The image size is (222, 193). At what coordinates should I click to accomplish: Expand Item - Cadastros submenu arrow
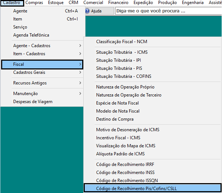click(x=80, y=54)
